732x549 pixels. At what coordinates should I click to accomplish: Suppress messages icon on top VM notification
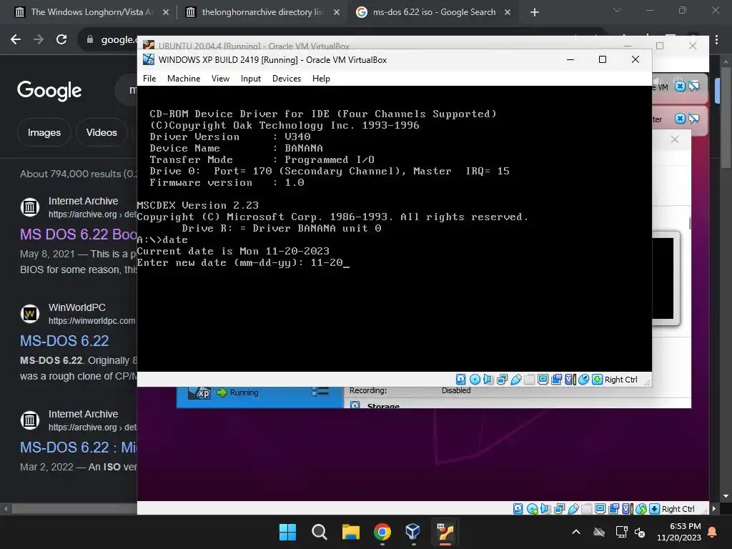[x=694, y=86]
